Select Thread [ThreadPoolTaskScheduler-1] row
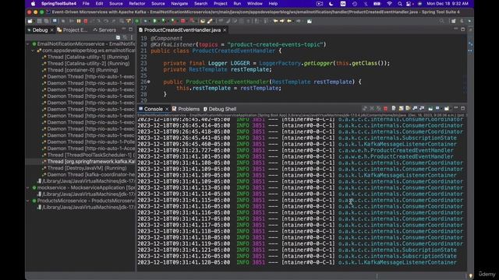This screenshot has width=499, height=280. pyautogui.click(x=88, y=155)
